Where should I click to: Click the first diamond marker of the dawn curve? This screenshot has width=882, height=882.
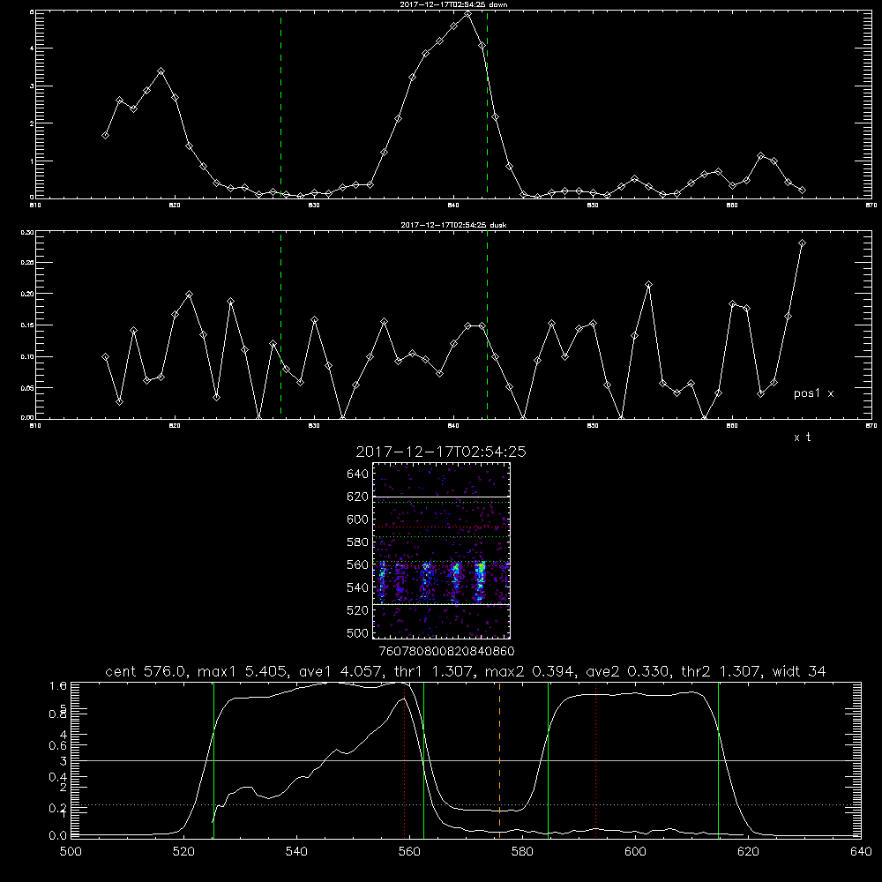pos(105,136)
